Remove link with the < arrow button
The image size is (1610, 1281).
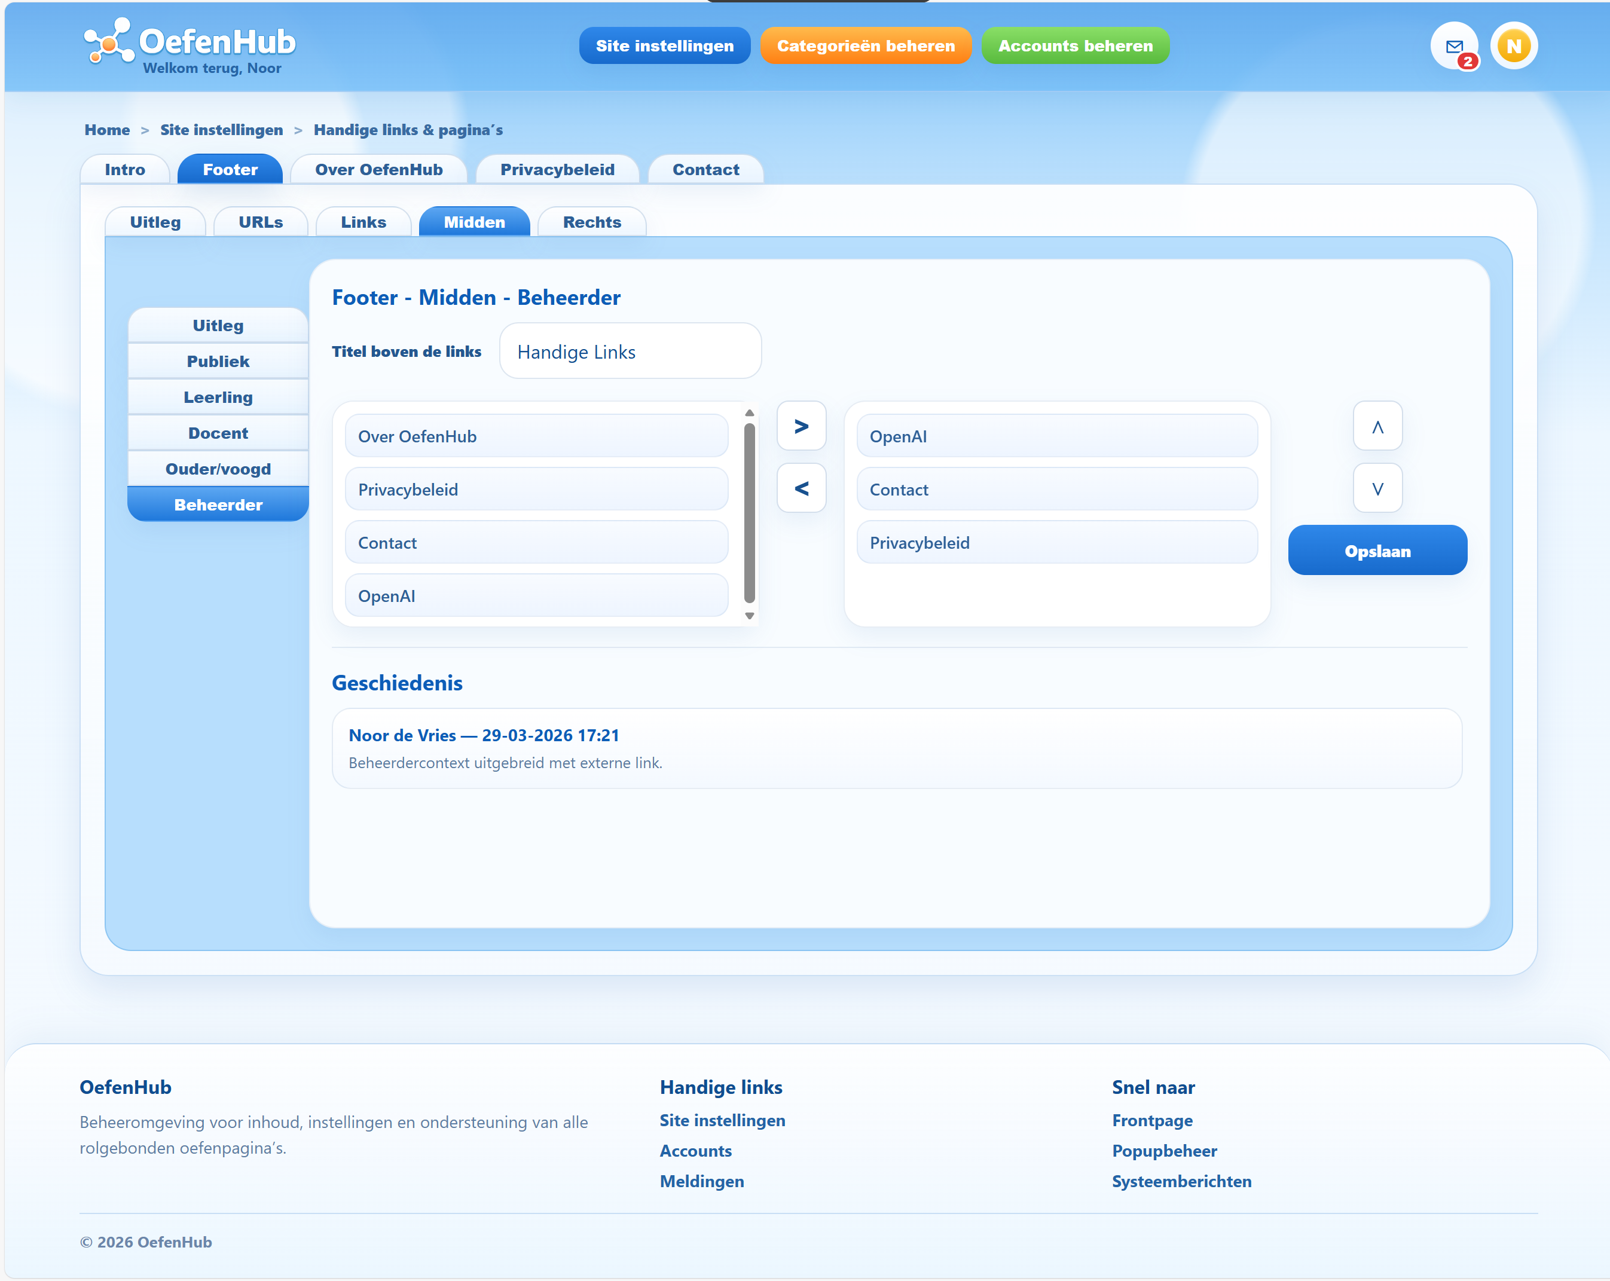pos(801,488)
